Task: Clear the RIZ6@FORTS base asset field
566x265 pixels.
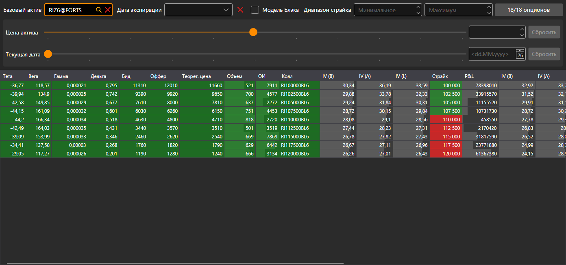Action: tap(108, 10)
